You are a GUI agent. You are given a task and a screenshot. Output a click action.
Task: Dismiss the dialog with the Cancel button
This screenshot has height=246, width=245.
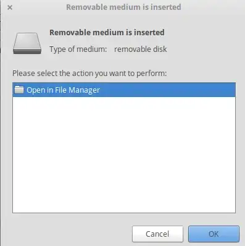pos(157,234)
